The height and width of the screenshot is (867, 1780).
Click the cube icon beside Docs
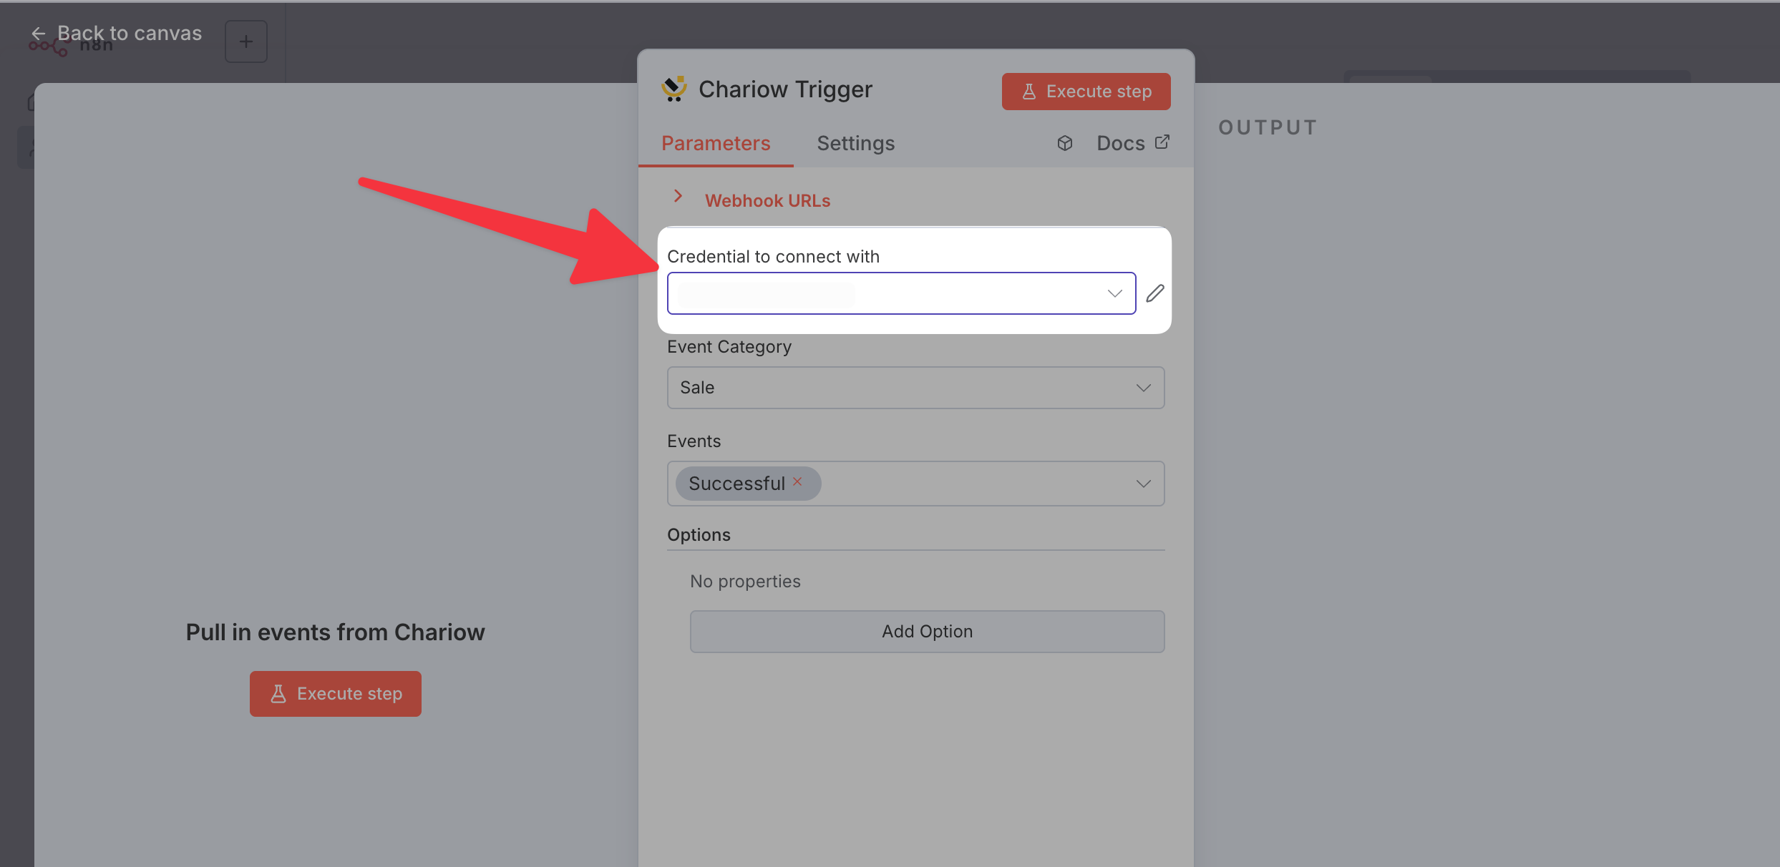[x=1065, y=143]
